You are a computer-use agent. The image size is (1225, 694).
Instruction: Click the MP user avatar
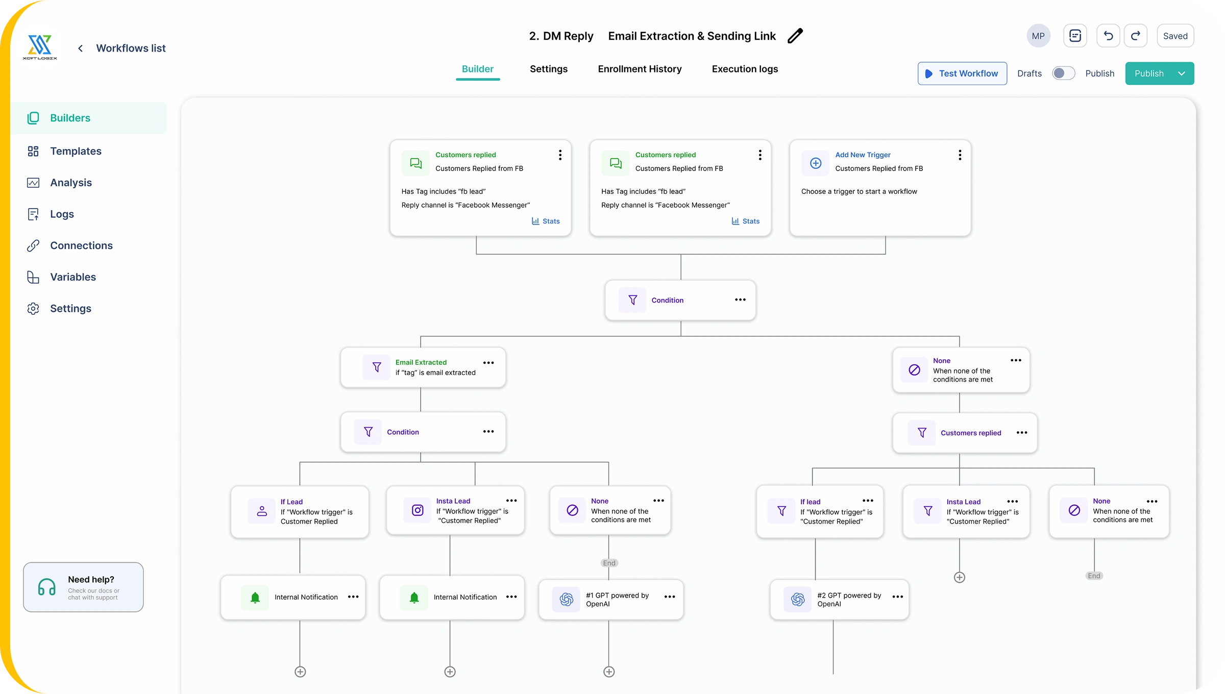(x=1038, y=36)
